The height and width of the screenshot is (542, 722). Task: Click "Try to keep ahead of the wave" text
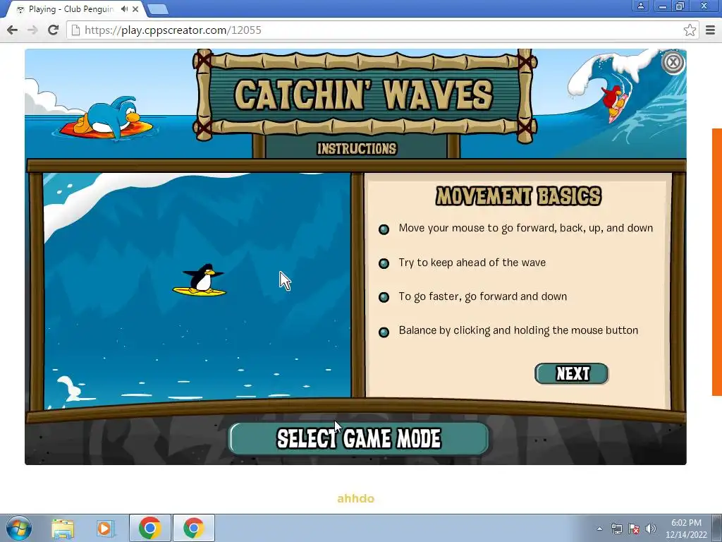472,263
